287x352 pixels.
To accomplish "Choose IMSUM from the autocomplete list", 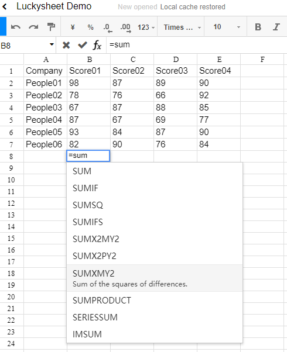I will [155, 334].
